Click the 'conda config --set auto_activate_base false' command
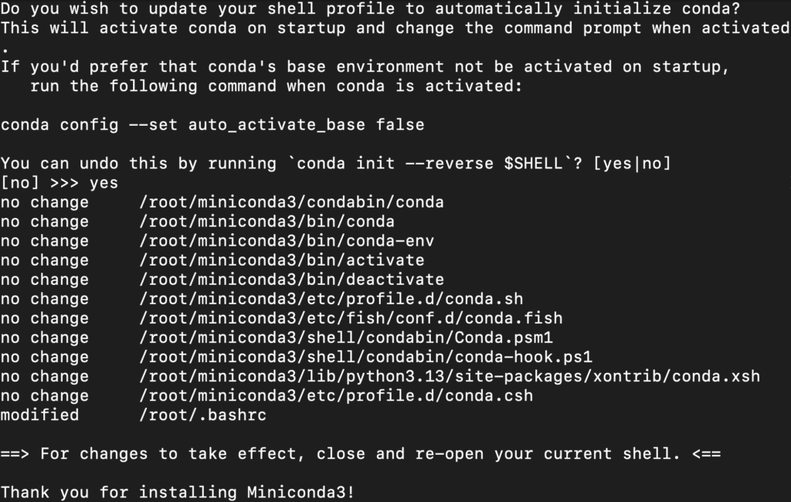Screen dimensions: 791x502 point(212,124)
